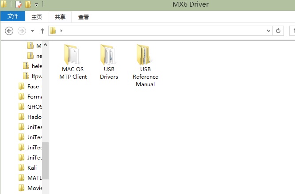Switch to the 主页 tab
This screenshot has height=194, width=295.
tap(37, 17)
